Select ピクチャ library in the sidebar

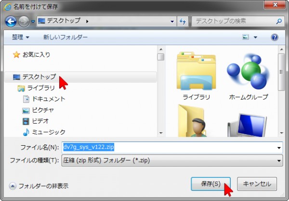[42, 110]
